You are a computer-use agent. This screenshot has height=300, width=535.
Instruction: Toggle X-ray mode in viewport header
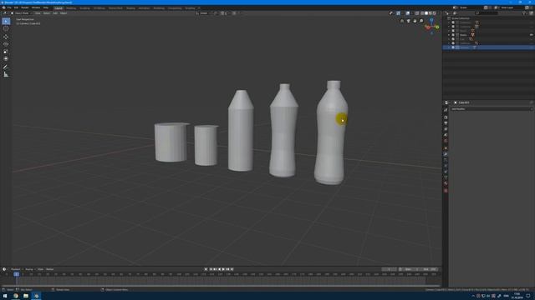(417, 13)
